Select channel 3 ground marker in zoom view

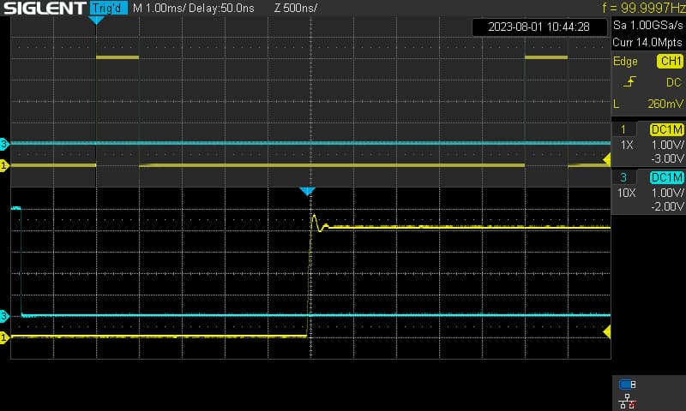[4, 316]
